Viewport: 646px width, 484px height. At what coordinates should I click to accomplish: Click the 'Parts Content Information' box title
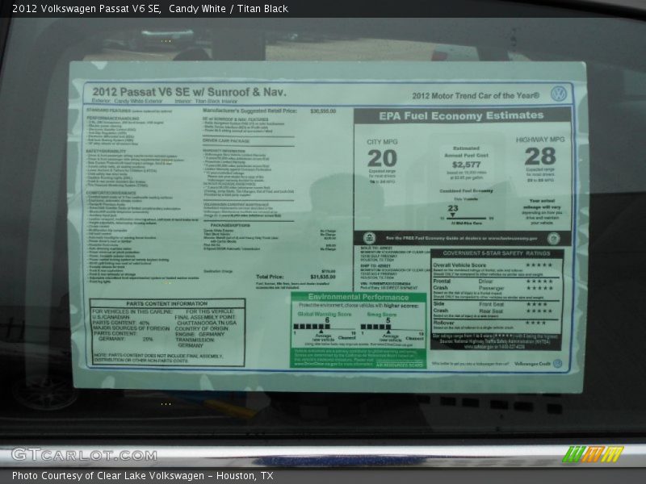click(x=167, y=304)
